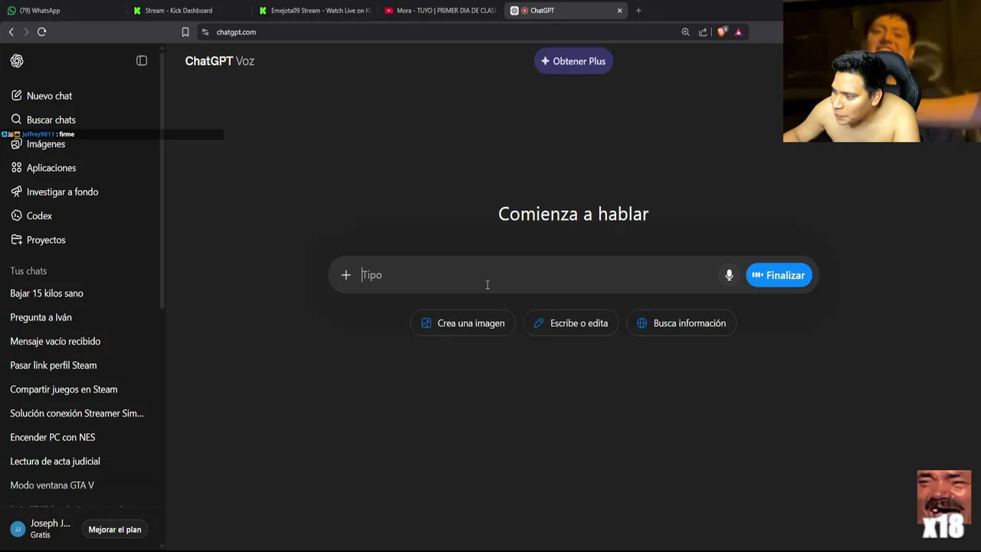Viewport: 981px width, 552px height.
Task: Click the ChatGPT logo icon in sidebar
Action: [x=17, y=61]
